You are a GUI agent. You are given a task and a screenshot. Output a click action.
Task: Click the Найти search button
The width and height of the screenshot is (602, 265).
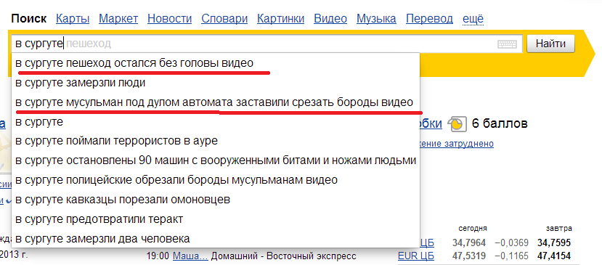click(x=550, y=44)
